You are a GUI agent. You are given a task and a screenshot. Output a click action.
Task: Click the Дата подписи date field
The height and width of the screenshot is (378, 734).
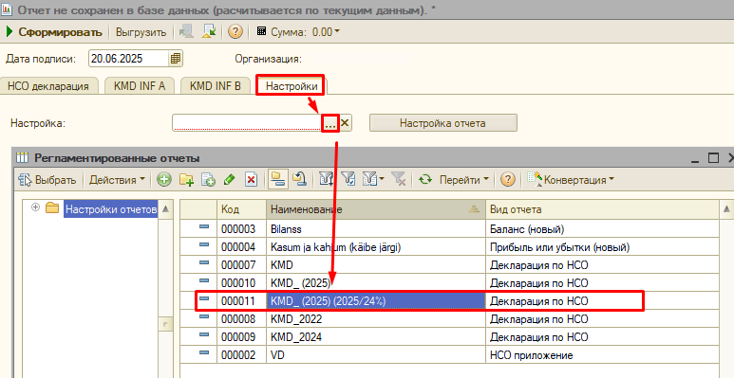[x=128, y=59]
